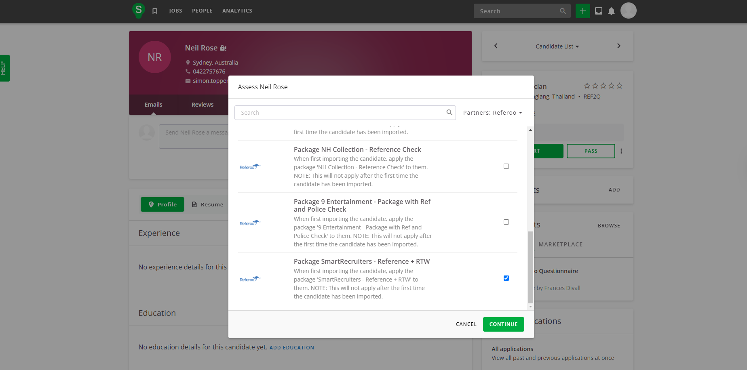Click the SmartRecruiters green logo icon
The height and width of the screenshot is (370, 747).
point(139,10)
